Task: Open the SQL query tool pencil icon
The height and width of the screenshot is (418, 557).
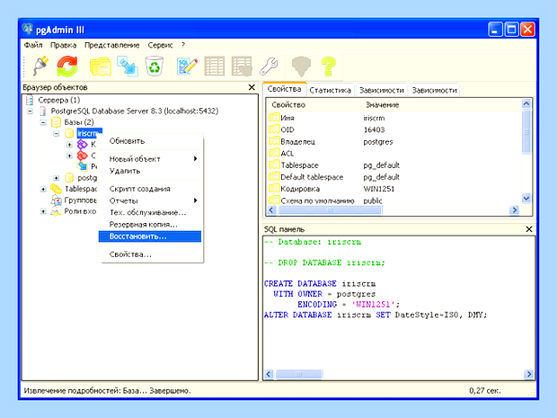Action: (x=187, y=67)
